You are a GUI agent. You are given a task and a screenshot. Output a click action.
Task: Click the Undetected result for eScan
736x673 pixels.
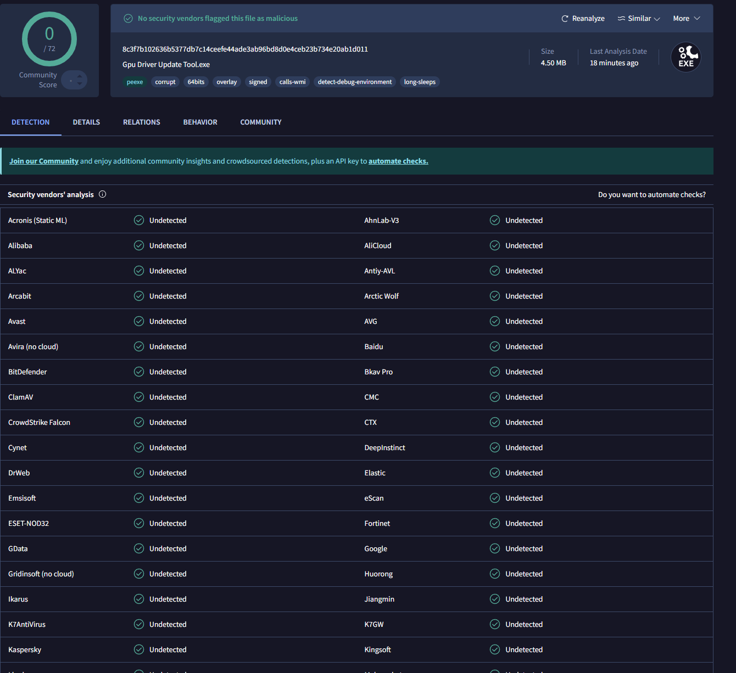pos(524,498)
